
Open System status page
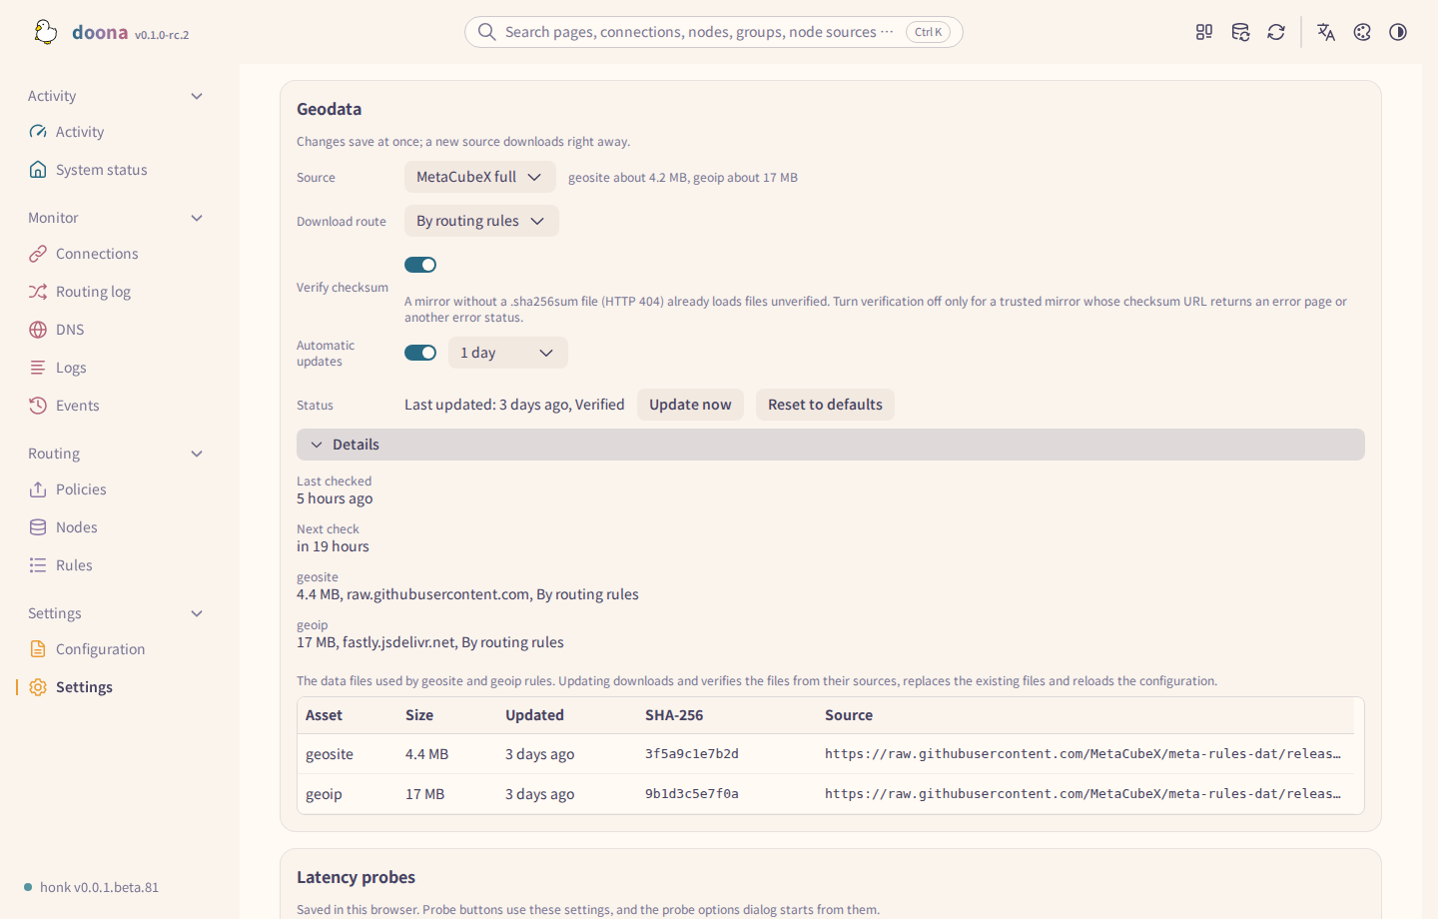[x=118, y=170]
